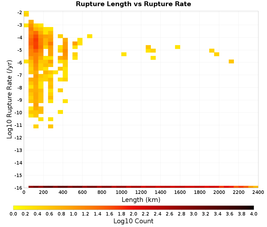Click the colorbar tick label "0.8"
Screen dimensions: 267x227
(x=61, y=214)
